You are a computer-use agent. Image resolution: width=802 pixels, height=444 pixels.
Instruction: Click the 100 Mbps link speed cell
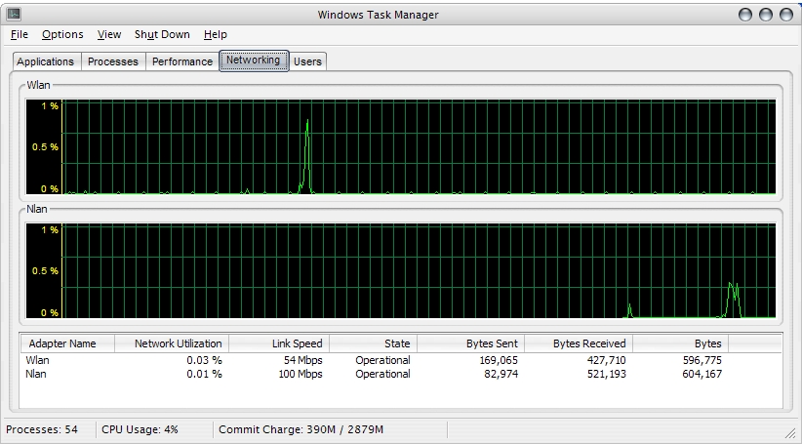(x=301, y=374)
